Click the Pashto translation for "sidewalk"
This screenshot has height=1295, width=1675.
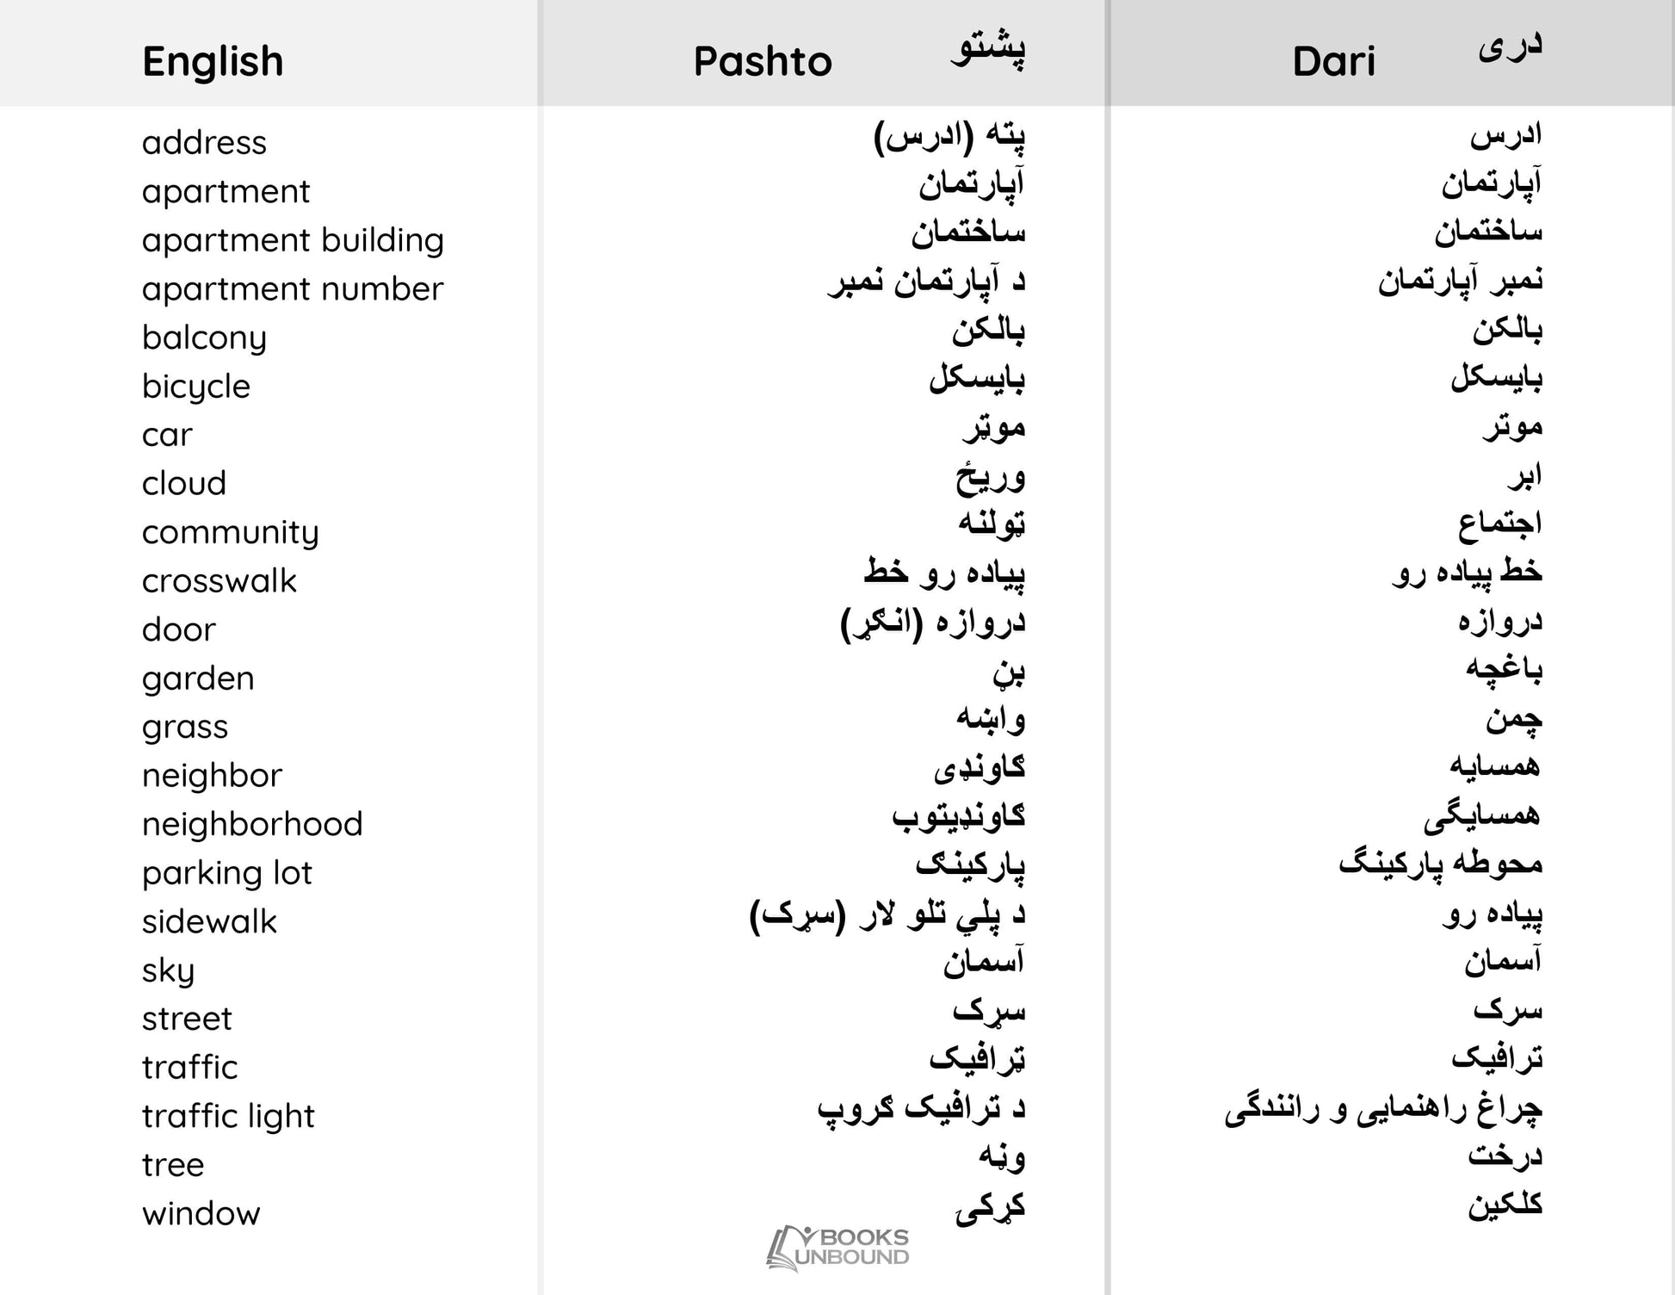click(887, 915)
